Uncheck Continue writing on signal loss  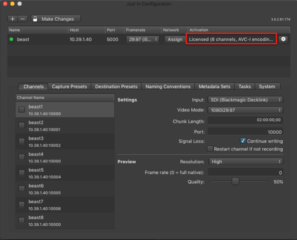tap(243, 141)
